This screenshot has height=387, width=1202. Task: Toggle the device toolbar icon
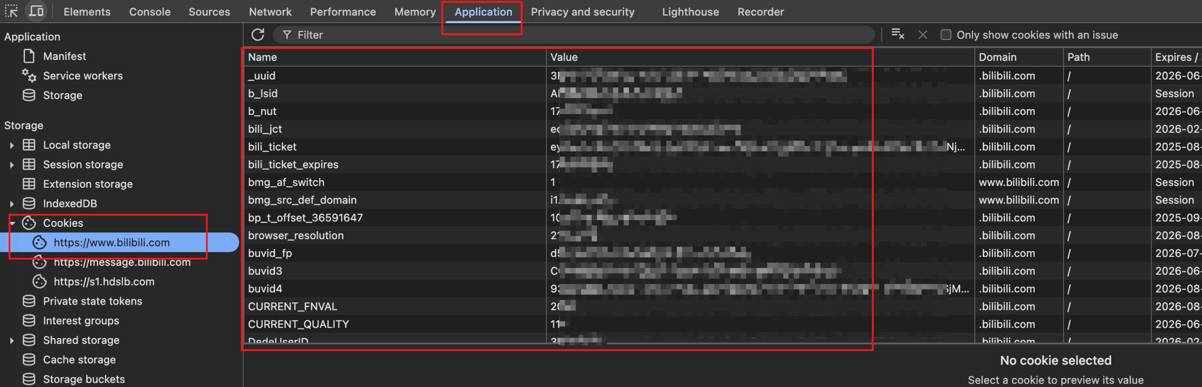pos(36,11)
